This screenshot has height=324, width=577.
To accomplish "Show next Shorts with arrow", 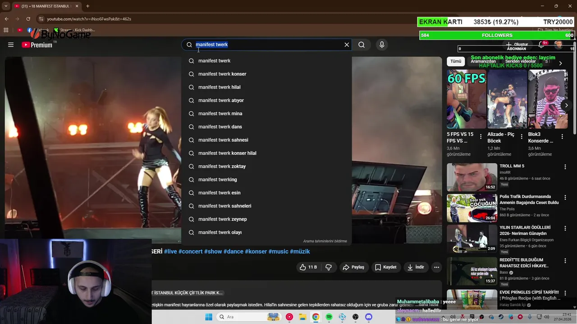I will coord(566,105).
